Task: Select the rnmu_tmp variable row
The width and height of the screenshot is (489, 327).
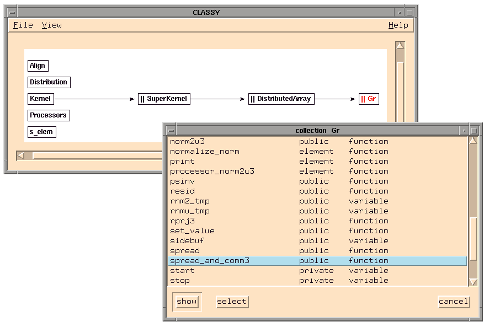Action: pyautogui.click(x=317, y=211)
